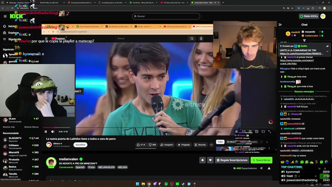This screenshot has width=332, height=187.
Task: Click the Explorar browse icon in sidebar
Action: click(x=4, y=33)
